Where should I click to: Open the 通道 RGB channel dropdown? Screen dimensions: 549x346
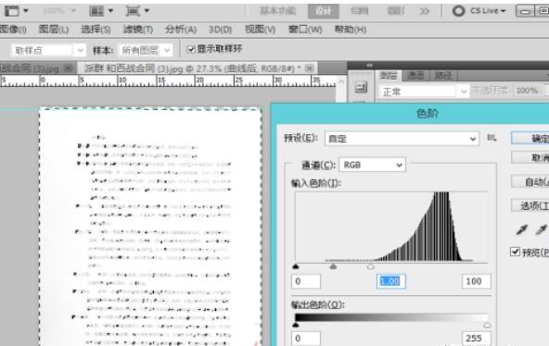tap(372, 165)
